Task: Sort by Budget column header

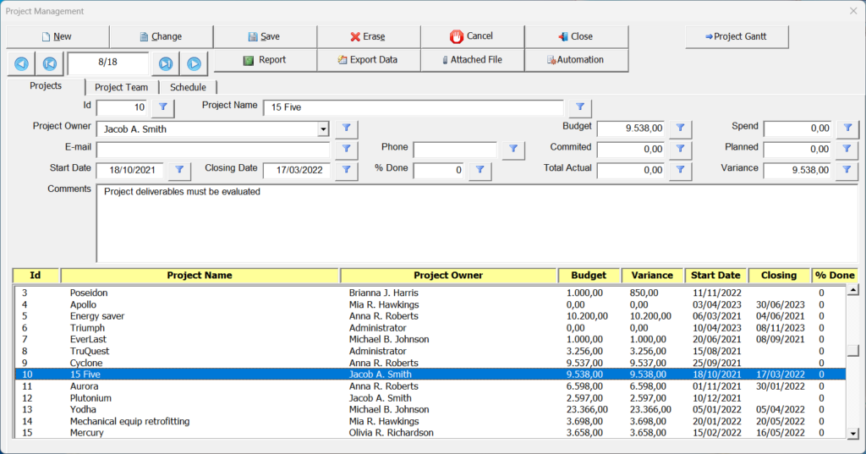Action: tap(589, 275)
